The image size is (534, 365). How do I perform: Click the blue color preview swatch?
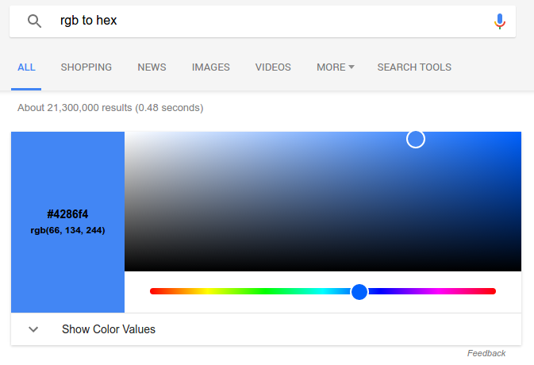pyautogui.click(x=67, y=175)
